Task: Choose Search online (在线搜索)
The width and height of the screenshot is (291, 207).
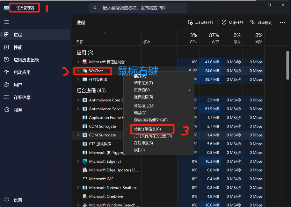Action: [159, 143]
